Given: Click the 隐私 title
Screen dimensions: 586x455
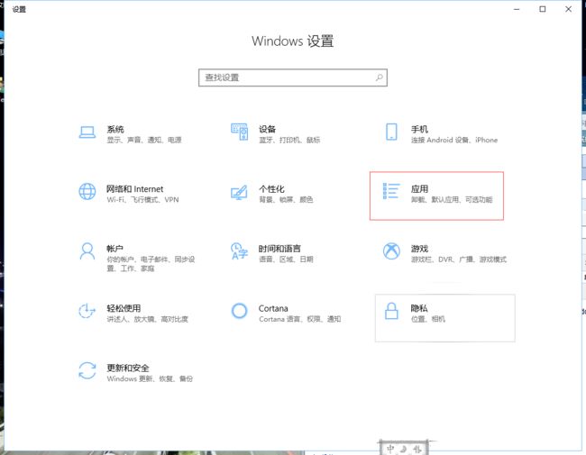Looking at the screenshot, I should click(419, 308).
